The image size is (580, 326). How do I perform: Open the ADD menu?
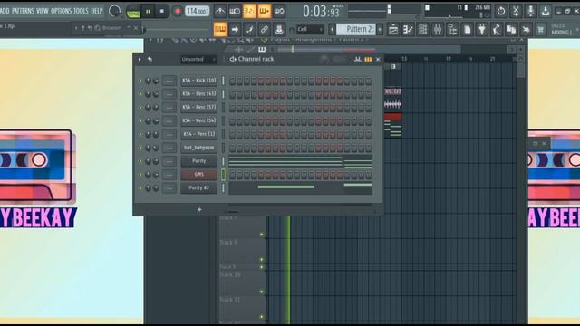[x=5, y=11]
